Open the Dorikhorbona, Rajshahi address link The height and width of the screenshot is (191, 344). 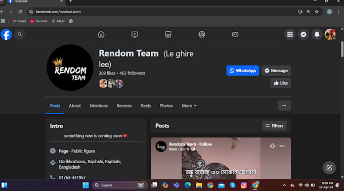90,164
